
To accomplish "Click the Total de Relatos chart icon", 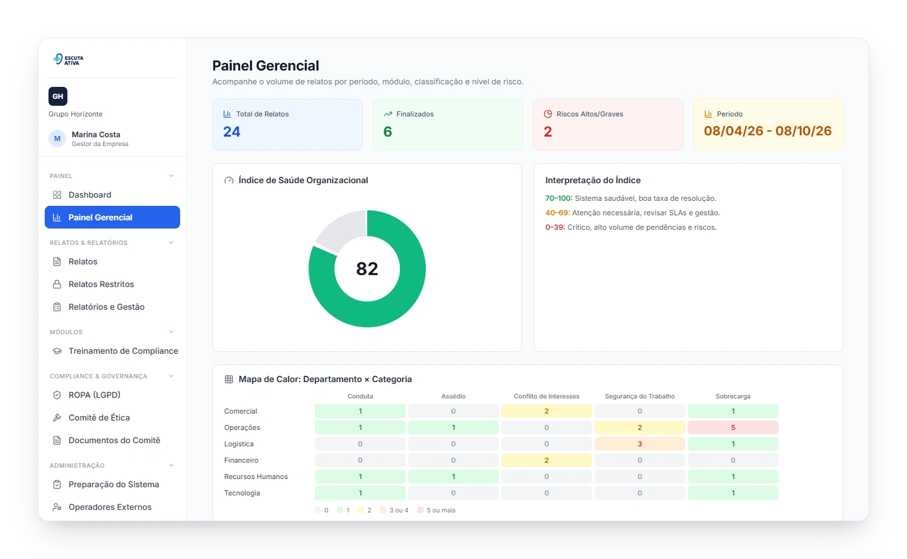I will (227, 114).
